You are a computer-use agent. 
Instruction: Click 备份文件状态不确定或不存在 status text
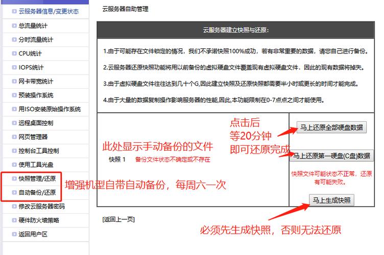coord(173,160)
